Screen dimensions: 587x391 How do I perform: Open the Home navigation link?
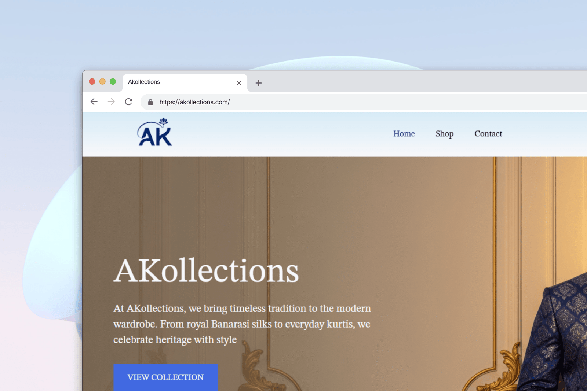click(x=404, y=134)
